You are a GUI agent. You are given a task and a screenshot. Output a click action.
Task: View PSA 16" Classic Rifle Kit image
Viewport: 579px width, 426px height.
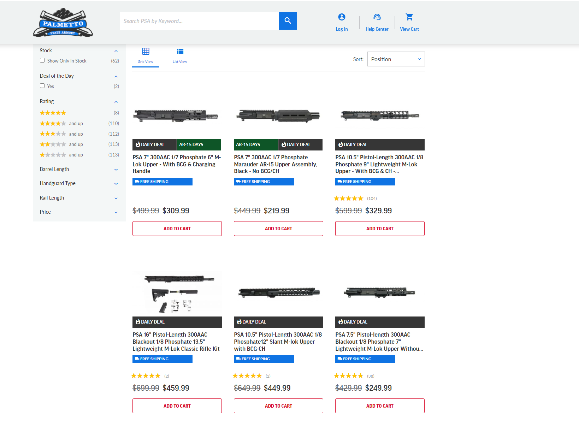pyautogui.click(x=177, y=293)
